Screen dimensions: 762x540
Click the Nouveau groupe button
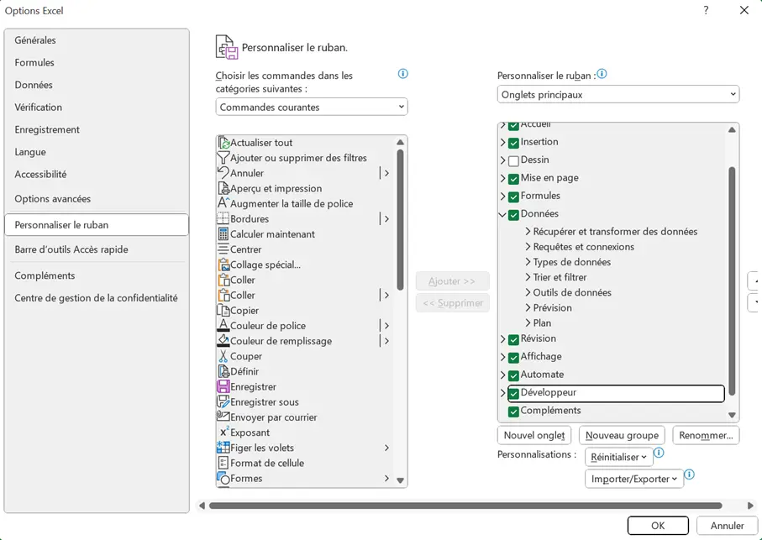(x=622, y=435)
